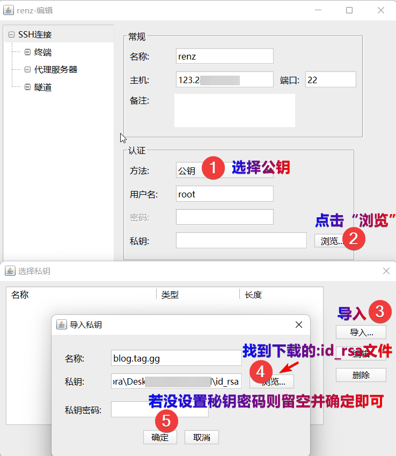This screenshot has width=396, height=456.
Task: Click the 端口 field showing 22
Action: point(331,79)
